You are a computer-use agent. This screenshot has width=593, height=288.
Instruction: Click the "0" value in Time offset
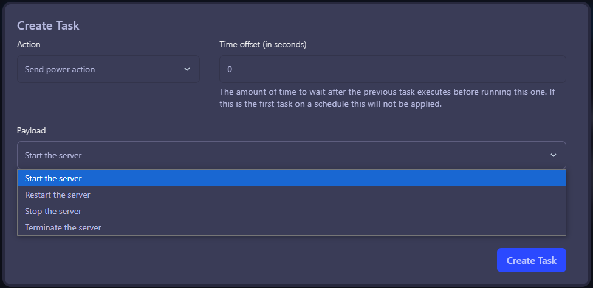point(230,69)
